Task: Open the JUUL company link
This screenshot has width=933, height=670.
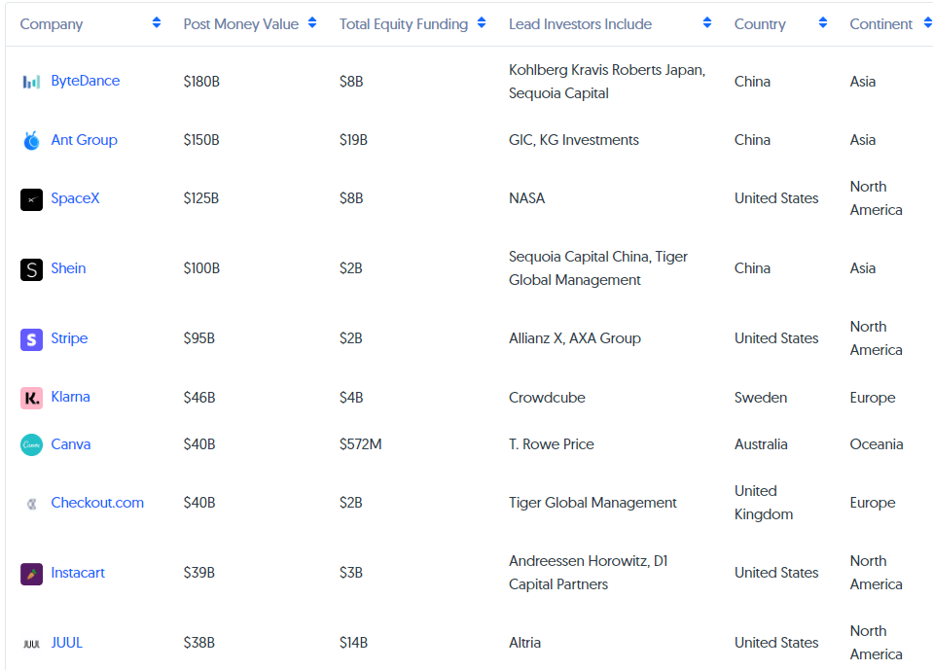Action: [66, 643]
